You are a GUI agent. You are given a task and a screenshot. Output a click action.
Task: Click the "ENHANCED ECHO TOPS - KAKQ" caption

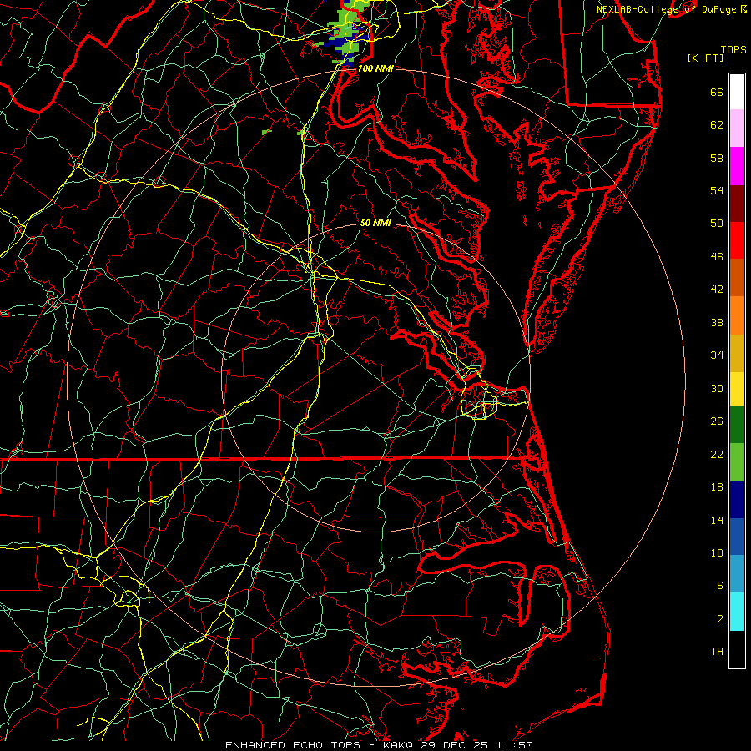320,745
